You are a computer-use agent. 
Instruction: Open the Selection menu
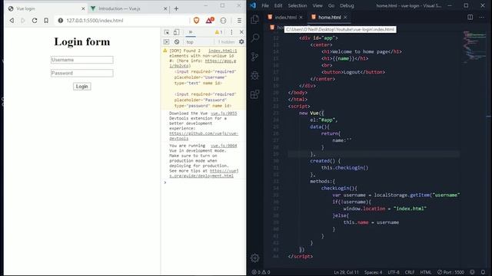[298, 5]
